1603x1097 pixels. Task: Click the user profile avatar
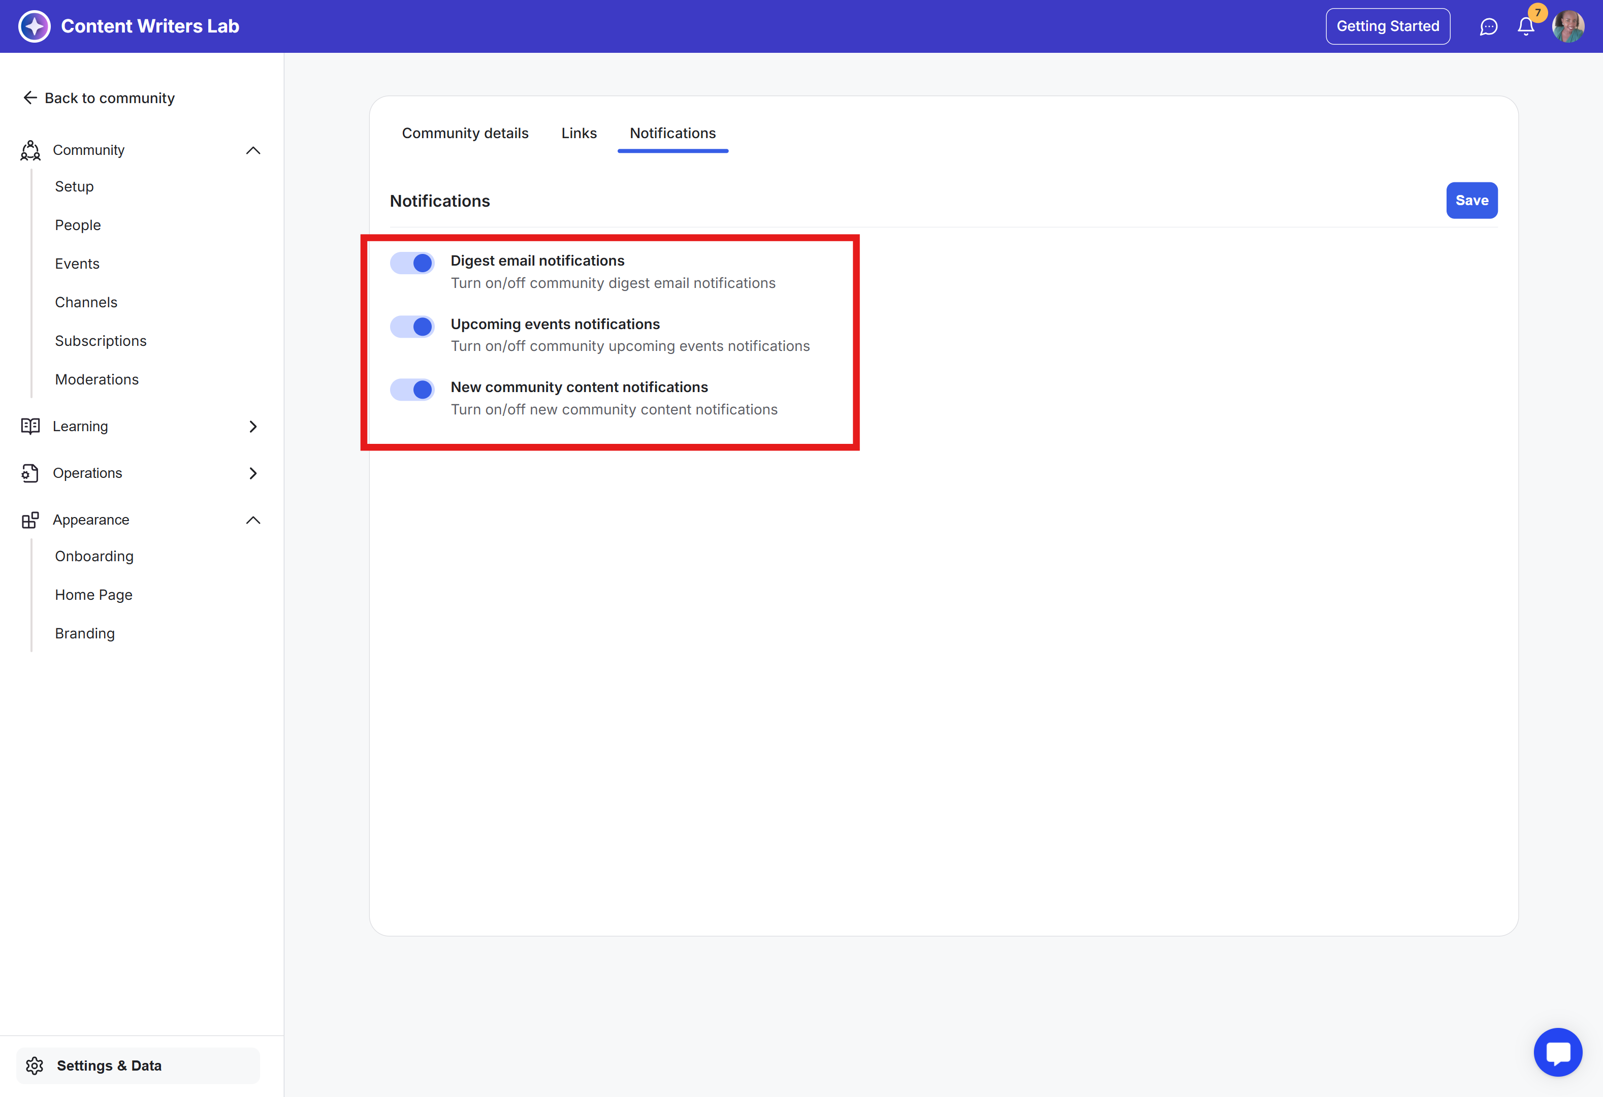pos(1568,26)
